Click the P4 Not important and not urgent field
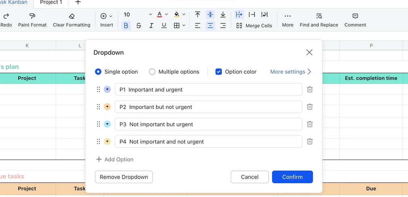The image size is (408, 197). click(208, 141)
